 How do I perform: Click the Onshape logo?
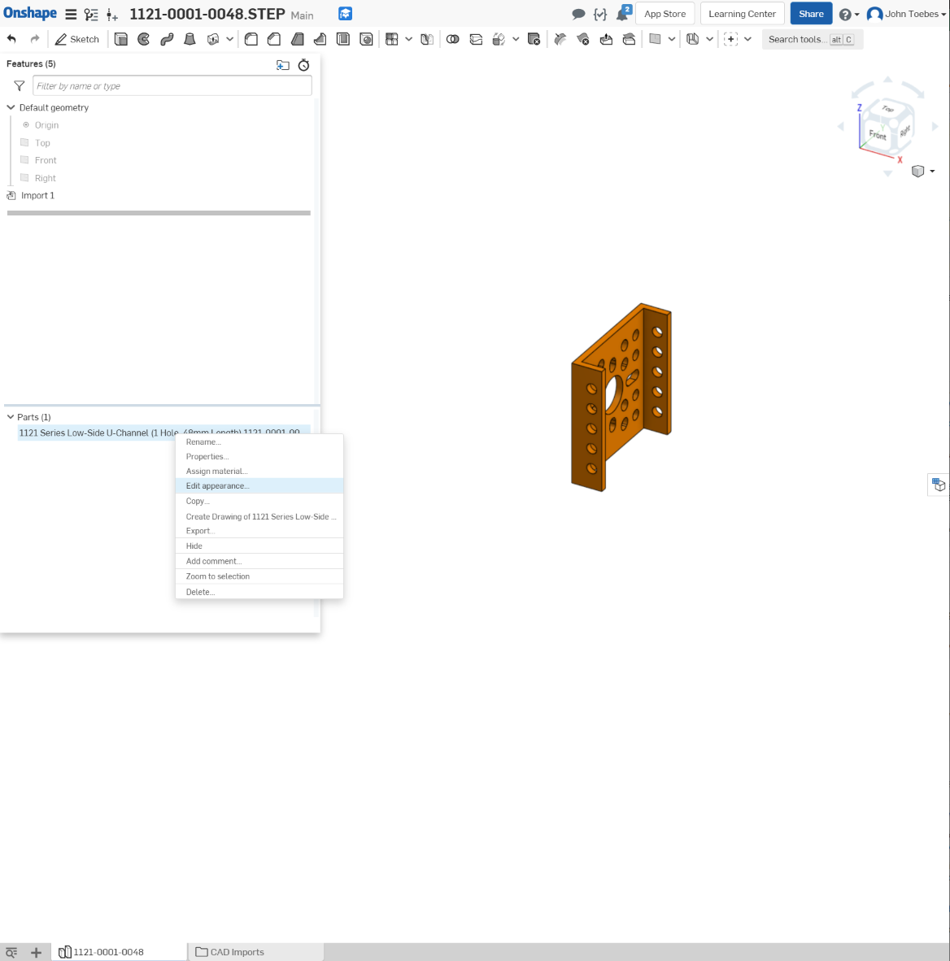(30, 13)
